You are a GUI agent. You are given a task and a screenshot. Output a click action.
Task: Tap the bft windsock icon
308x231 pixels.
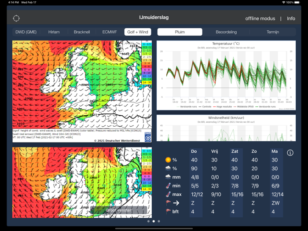(168, 211)
